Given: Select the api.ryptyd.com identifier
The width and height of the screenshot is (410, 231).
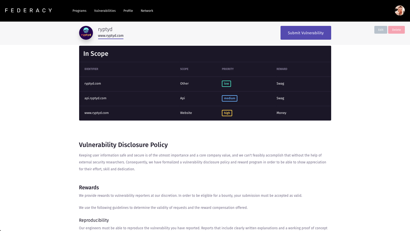Looking at the screenshot, I should (95, 98).
